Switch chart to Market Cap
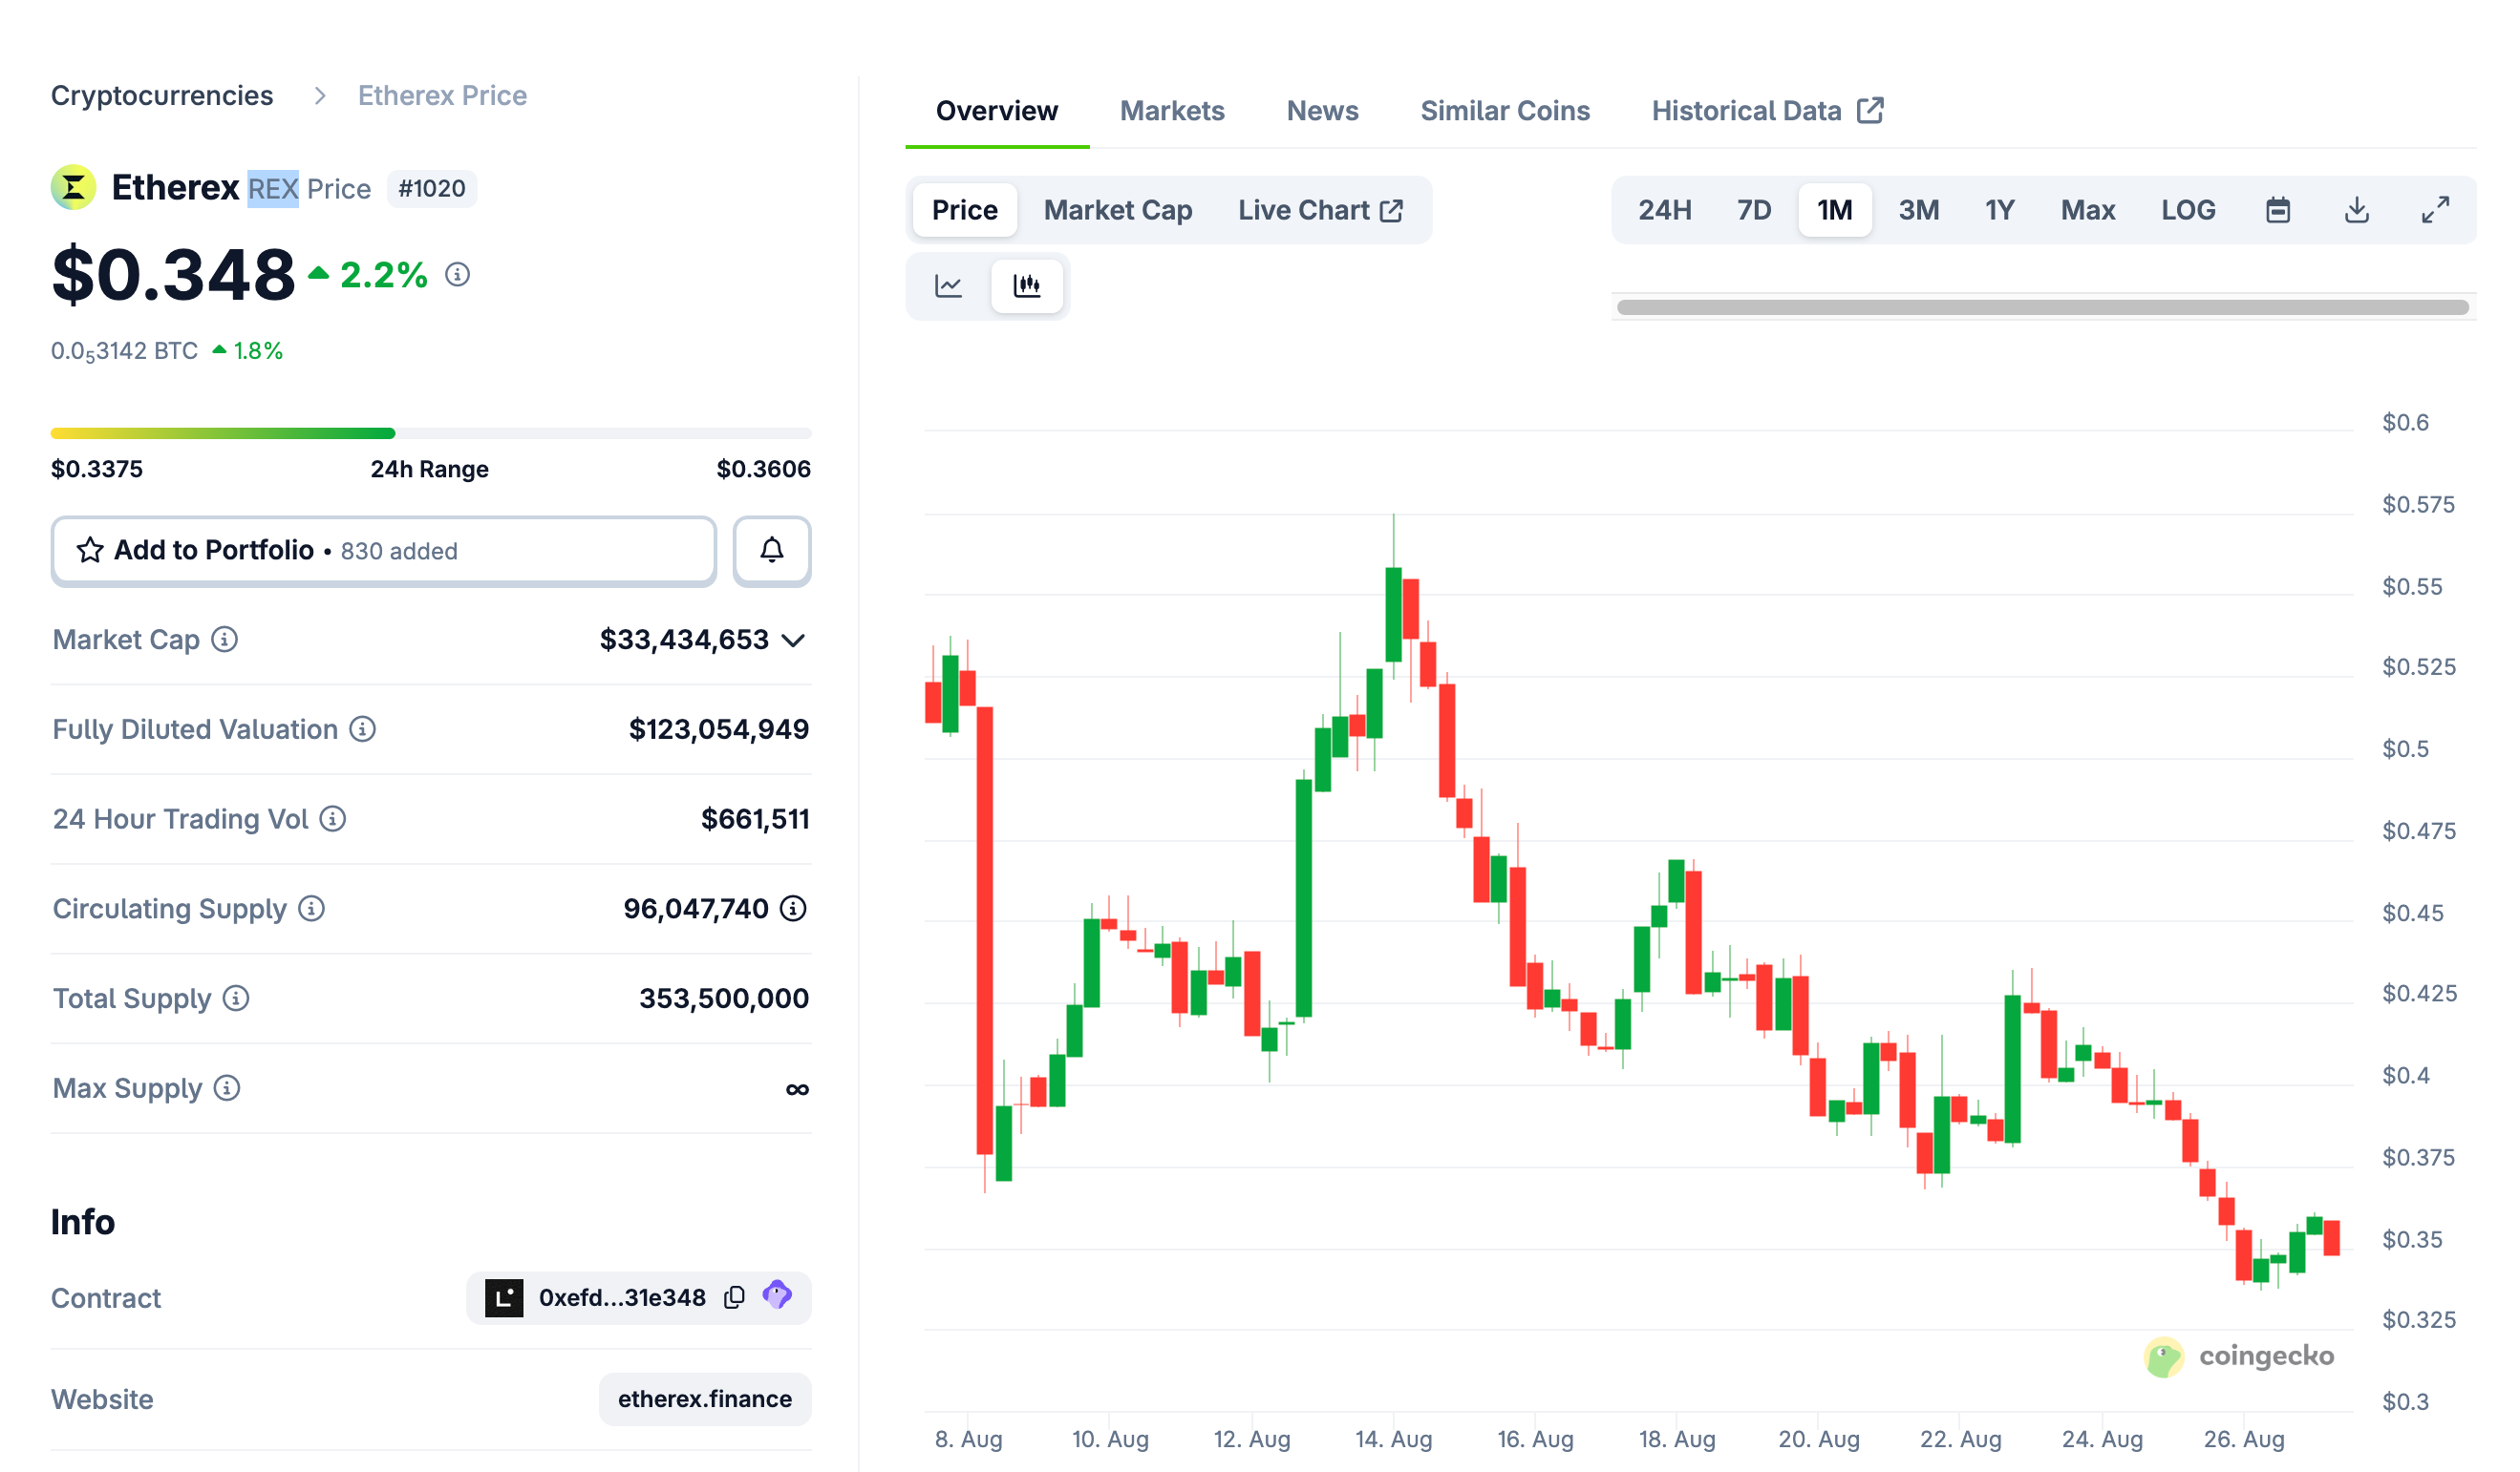2520x1472 pixels. click(x=1117, y=210)
